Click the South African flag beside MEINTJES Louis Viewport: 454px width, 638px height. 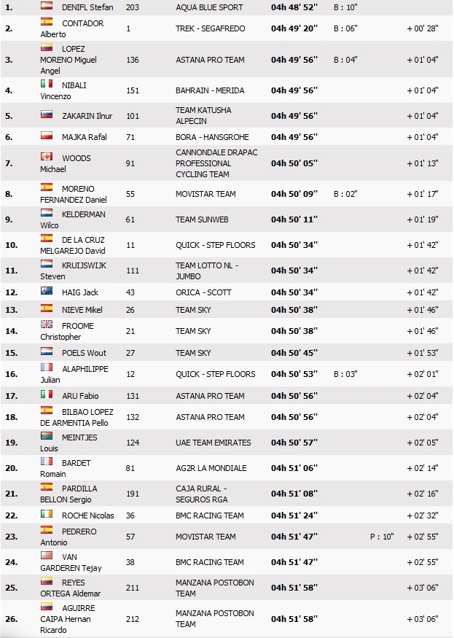[47, 437]
